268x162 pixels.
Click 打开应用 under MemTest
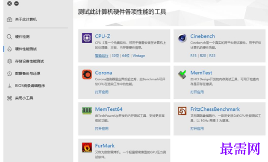click(197, 92)
